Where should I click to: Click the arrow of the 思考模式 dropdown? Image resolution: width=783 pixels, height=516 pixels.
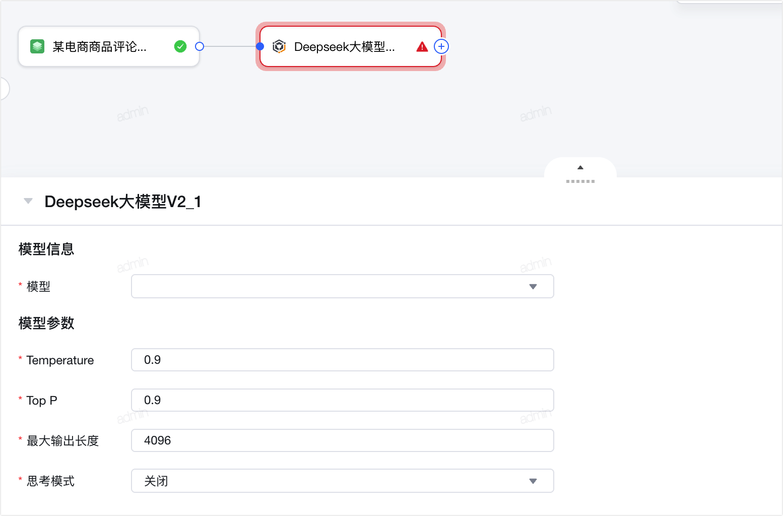click(533, 481)
